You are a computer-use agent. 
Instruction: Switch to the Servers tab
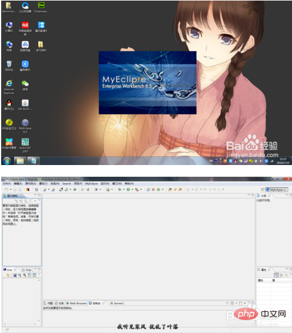tap(117, 303)
